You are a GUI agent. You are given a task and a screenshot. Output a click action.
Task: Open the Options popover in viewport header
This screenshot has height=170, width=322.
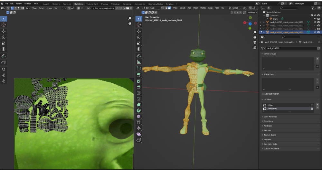click(x=252, y=13)
